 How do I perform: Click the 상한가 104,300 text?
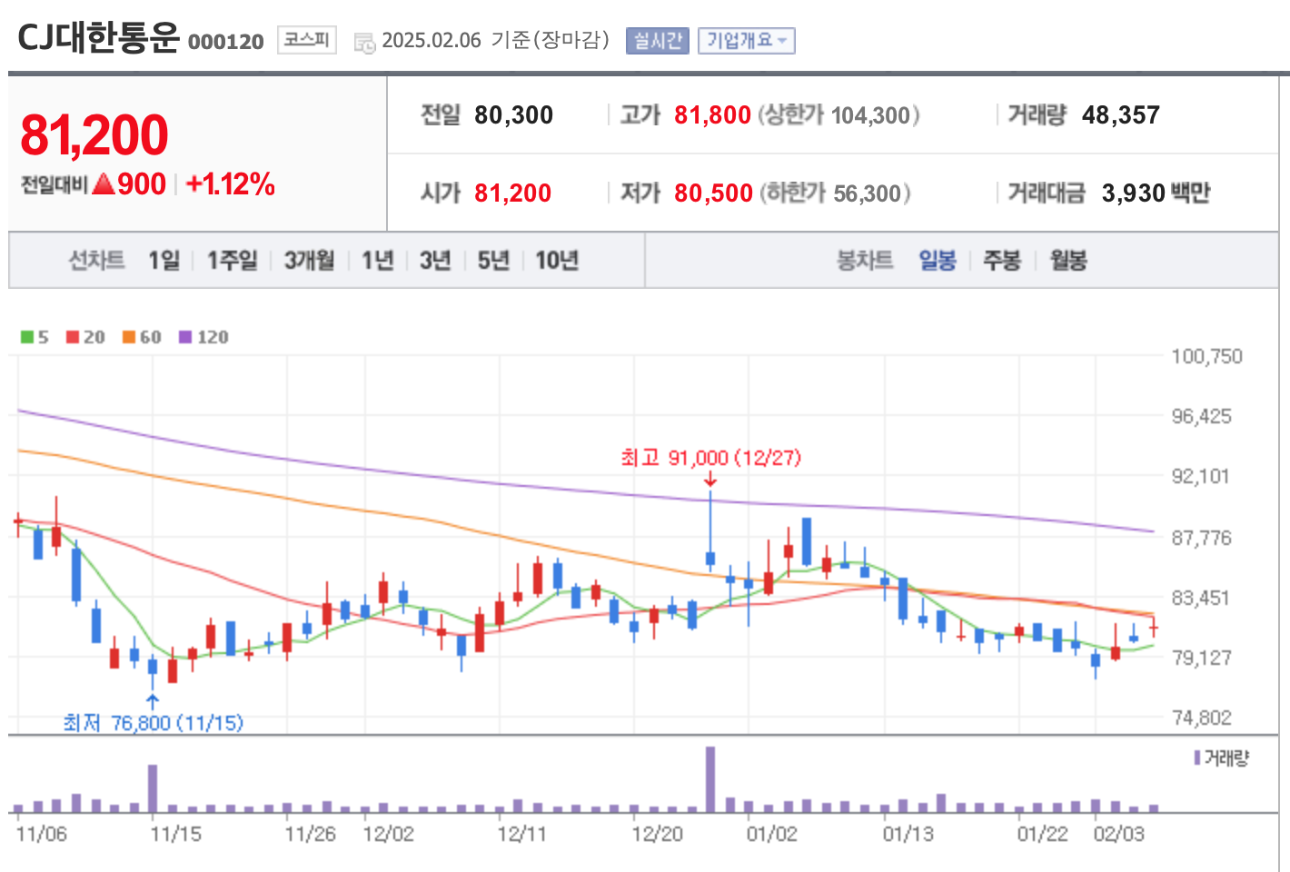(x=838, y=115)
